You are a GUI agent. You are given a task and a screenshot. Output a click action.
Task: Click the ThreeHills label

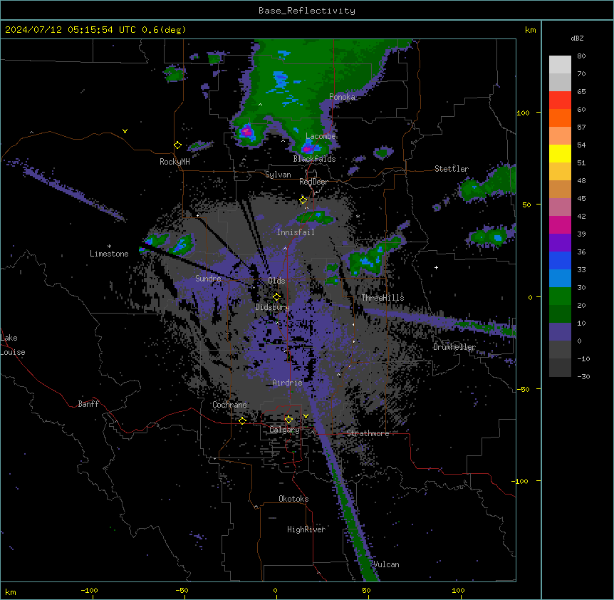click(x=383, y=298)
